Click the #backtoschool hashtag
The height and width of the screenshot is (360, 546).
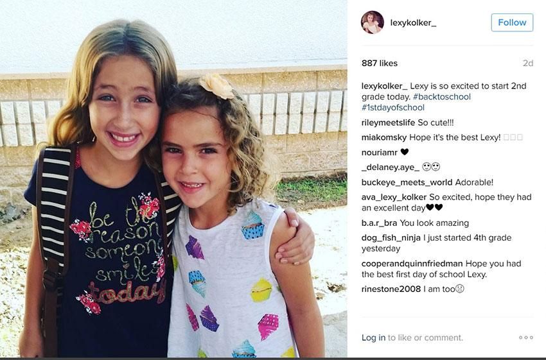(441, 97)
